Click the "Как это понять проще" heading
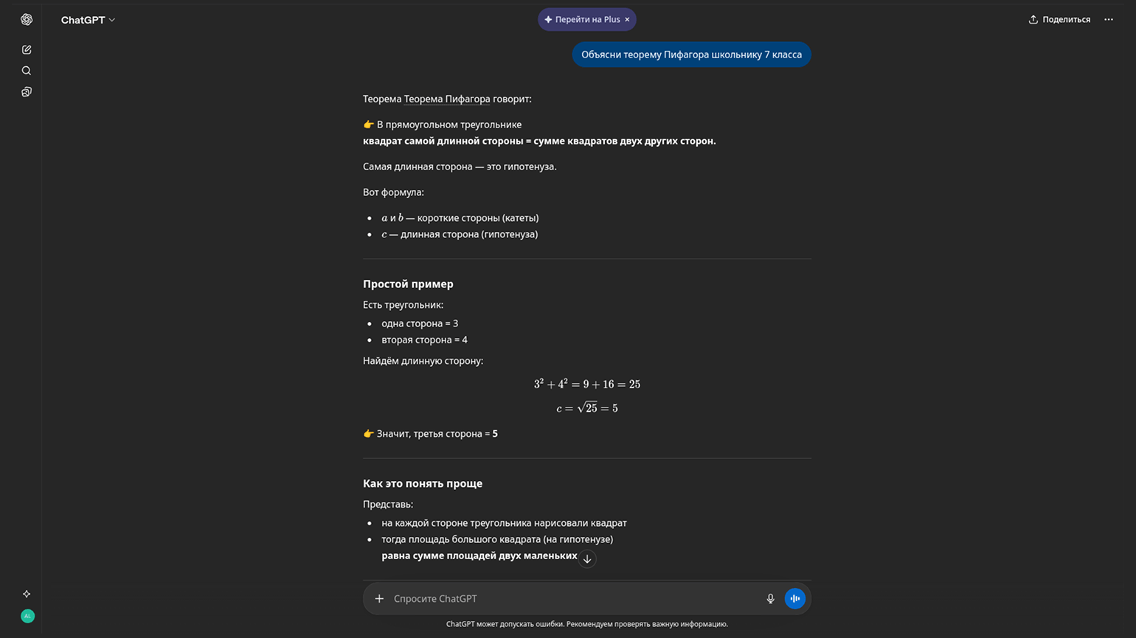Screen dimensions: 1136x638 click(423, 483)
